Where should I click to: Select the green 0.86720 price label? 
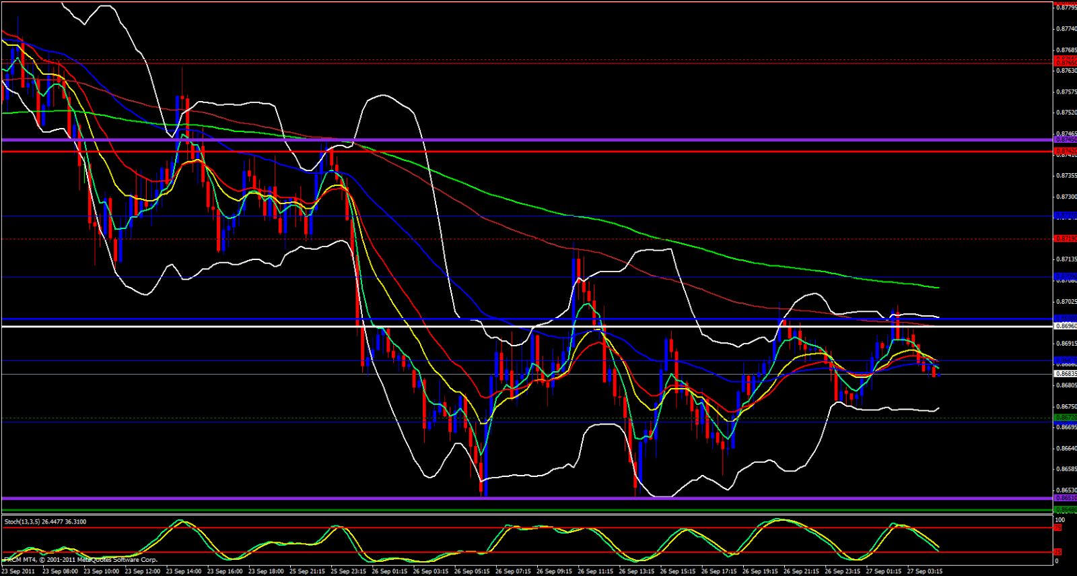point(1066,418)
